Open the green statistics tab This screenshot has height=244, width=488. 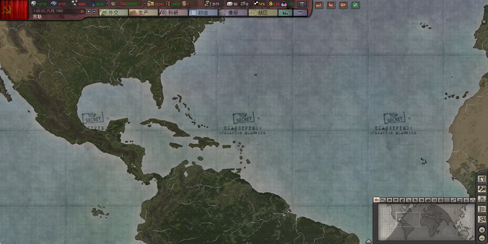coord(285,13)
